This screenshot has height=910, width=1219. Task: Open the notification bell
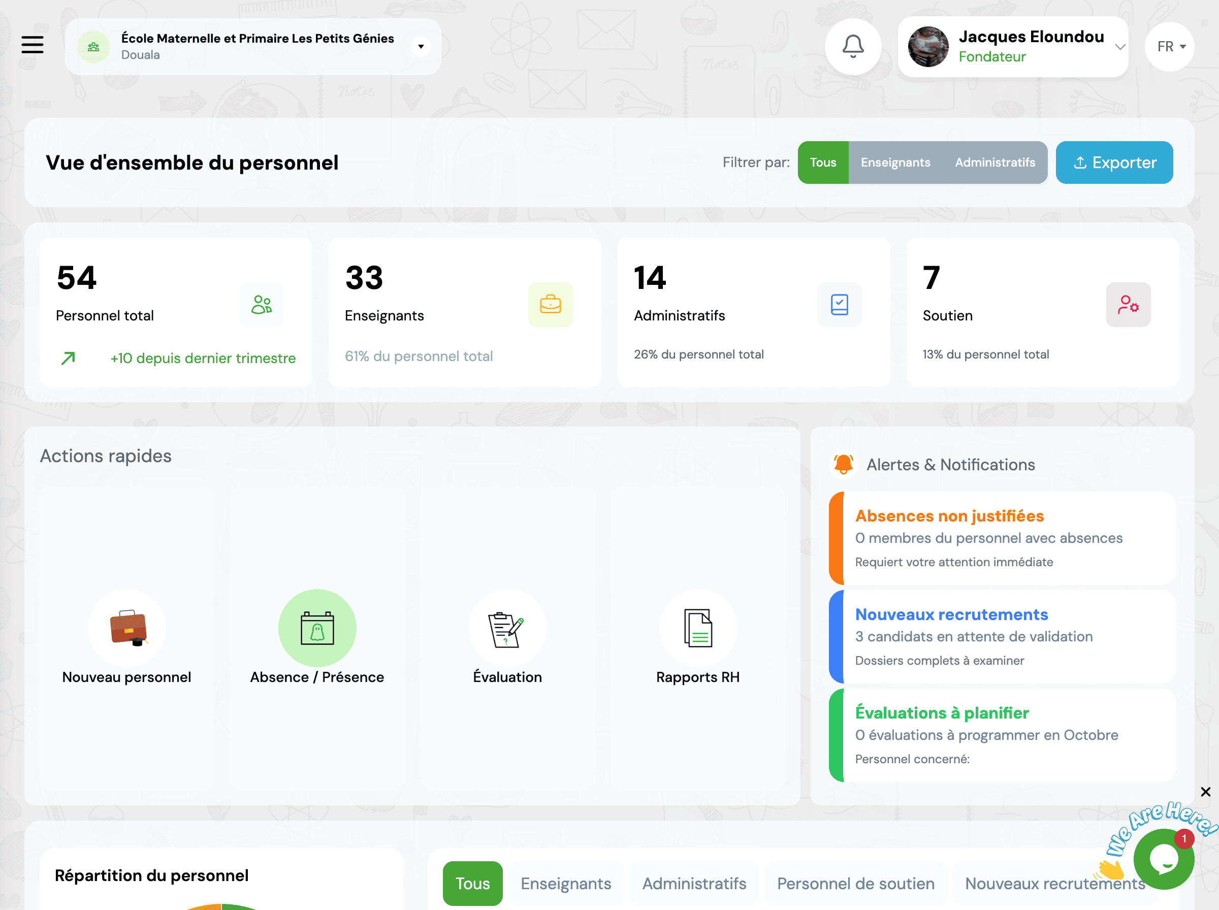coord(853,47)
